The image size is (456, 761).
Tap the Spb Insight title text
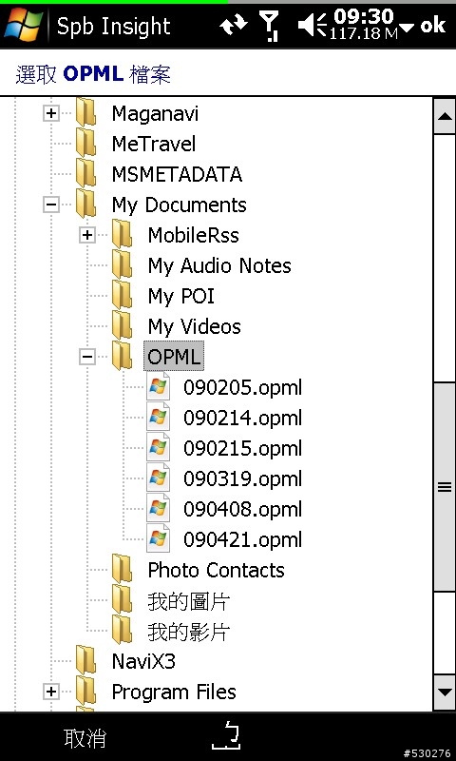[x=113, y=27]
